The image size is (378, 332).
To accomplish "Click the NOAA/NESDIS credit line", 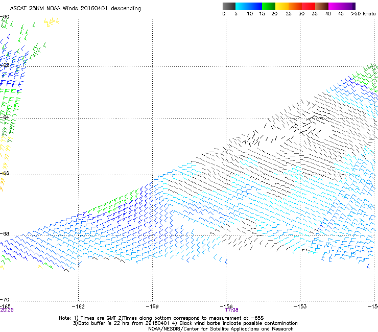I will click(221, 329).
